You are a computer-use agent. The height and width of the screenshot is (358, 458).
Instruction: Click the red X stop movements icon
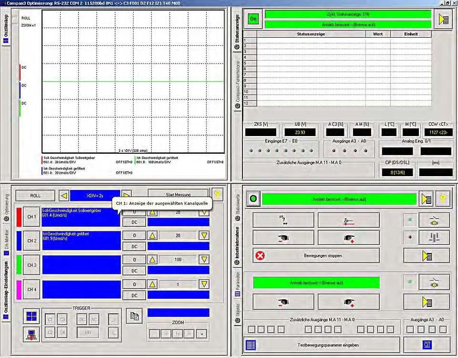[x=260, y=256]
